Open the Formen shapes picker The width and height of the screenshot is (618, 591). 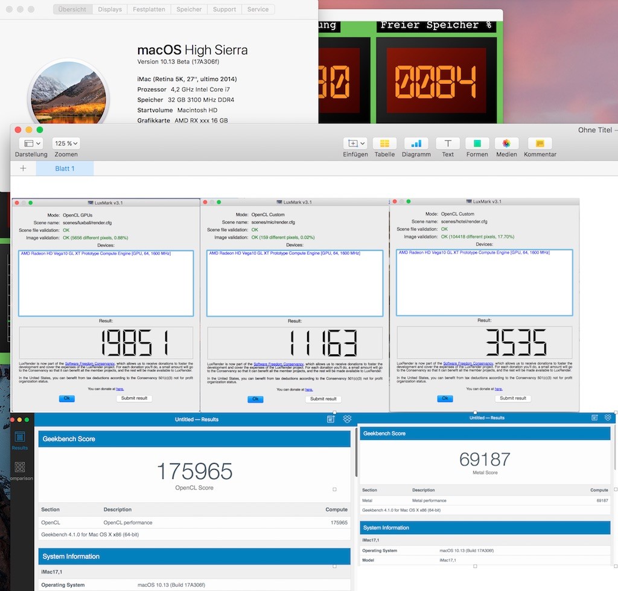click(x=477, y=144)
